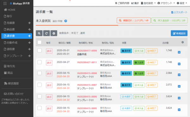Open the テンプレート sidebar item

[13, 56]
